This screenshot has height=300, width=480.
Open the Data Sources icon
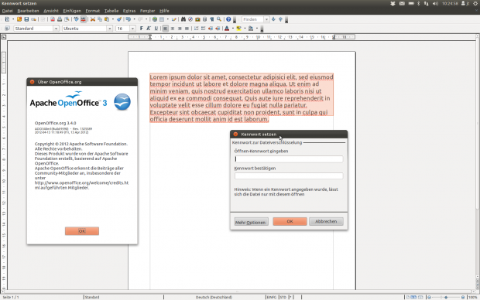(x=205, y=19)
